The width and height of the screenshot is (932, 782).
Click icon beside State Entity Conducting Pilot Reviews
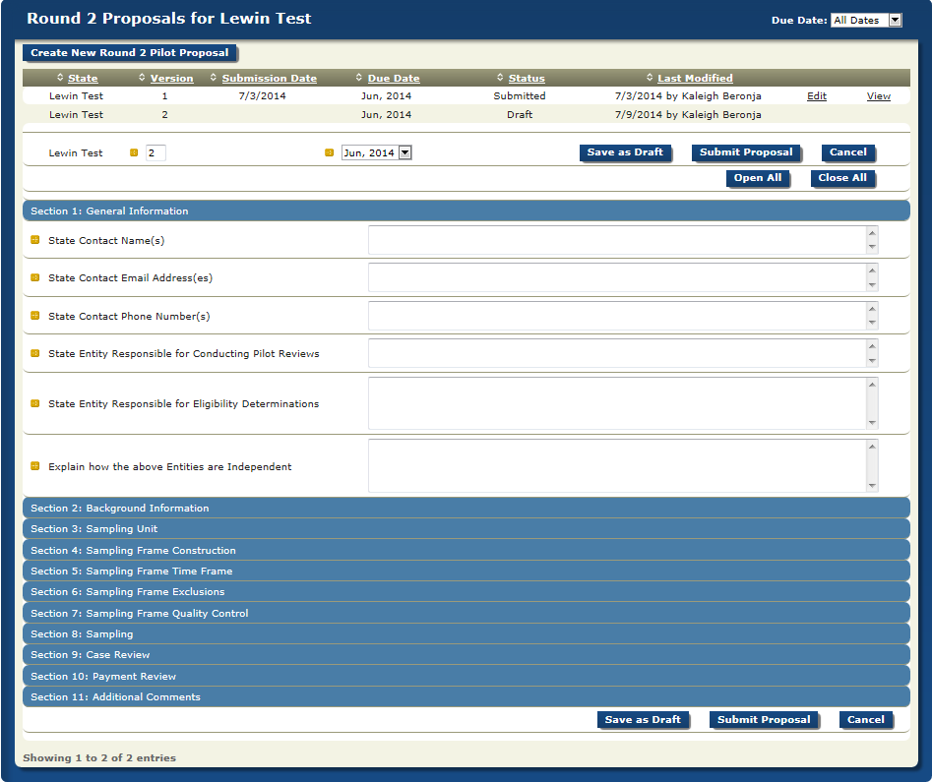point(35,353)
